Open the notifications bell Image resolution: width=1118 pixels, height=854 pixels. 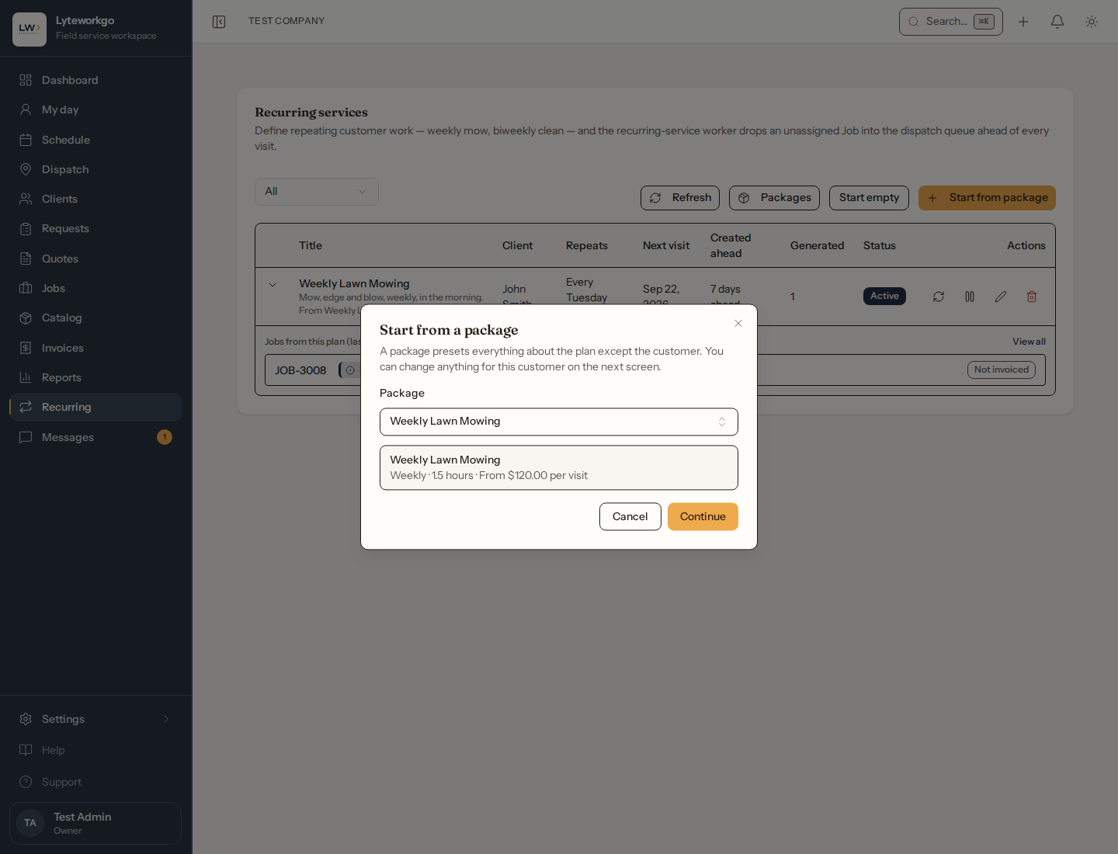coord(1057,22)
